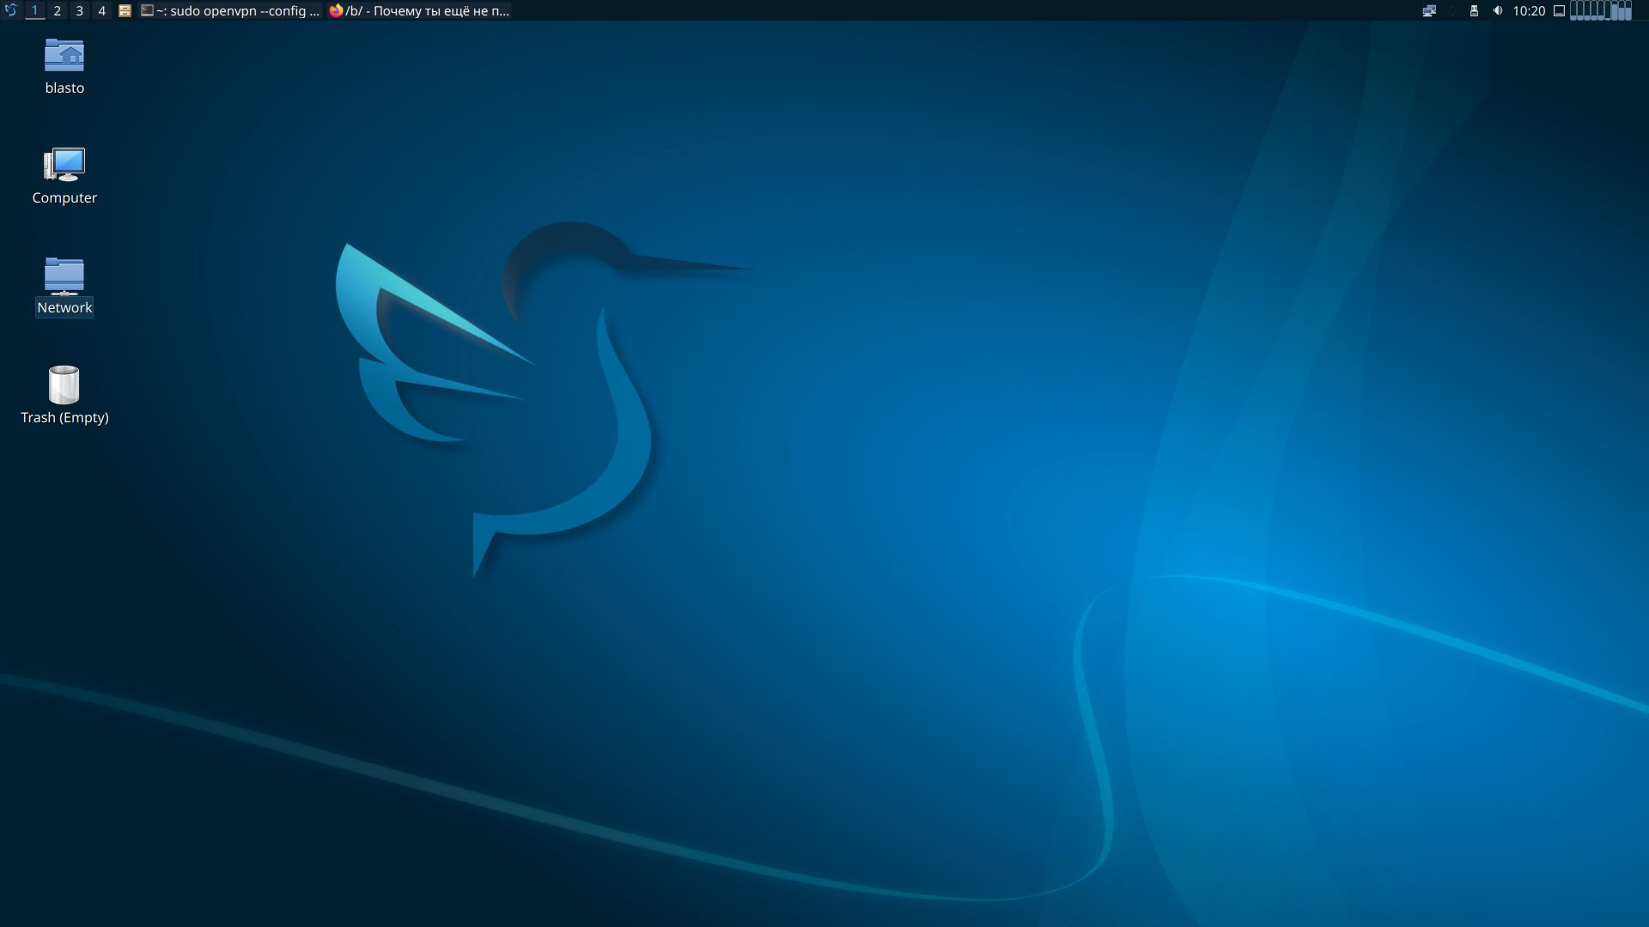The image size is (1649, 927).
Task: Switch to workspace 4
Action: coord(101,10)
